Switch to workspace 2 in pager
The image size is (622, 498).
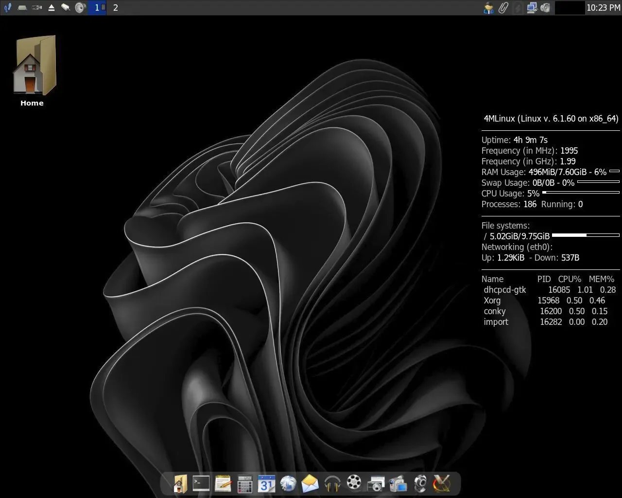coord(116,7)
